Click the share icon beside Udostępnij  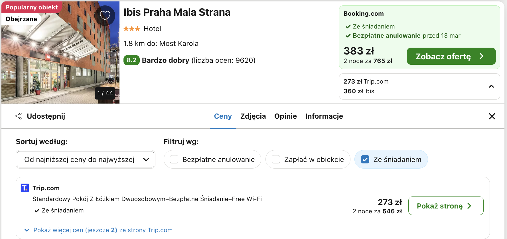18,116
